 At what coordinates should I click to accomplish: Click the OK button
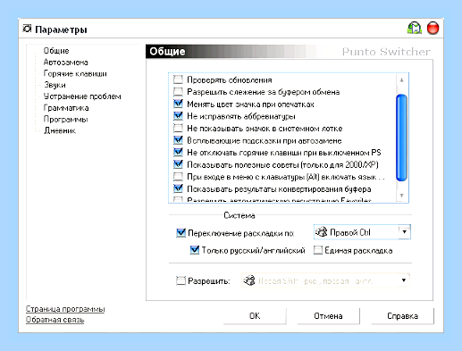255,316
